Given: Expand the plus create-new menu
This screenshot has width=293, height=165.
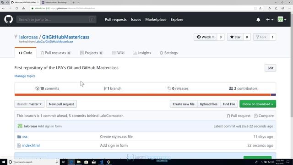Looking at the screenshot, I should (x=270, y=20).
